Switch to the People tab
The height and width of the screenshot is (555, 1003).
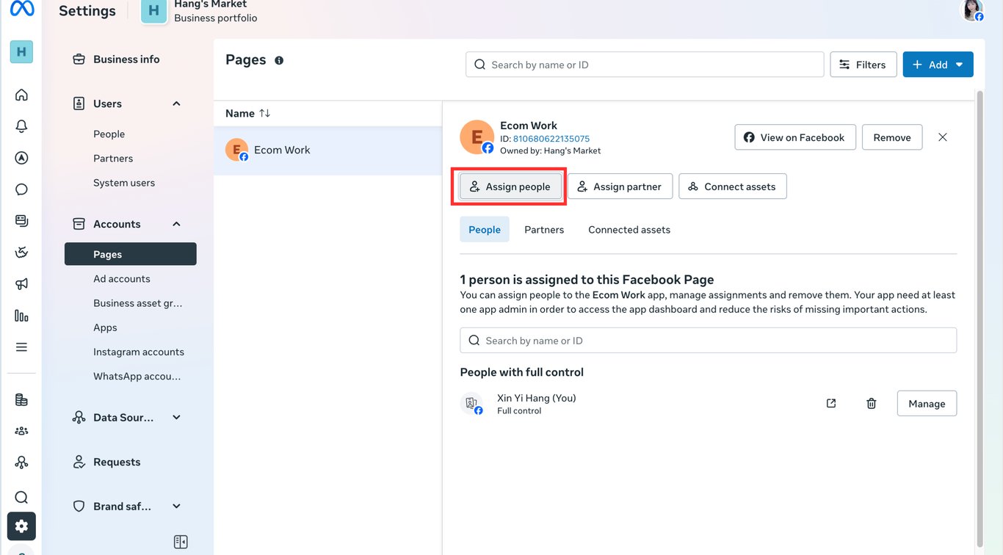click(x=485, y=230)
